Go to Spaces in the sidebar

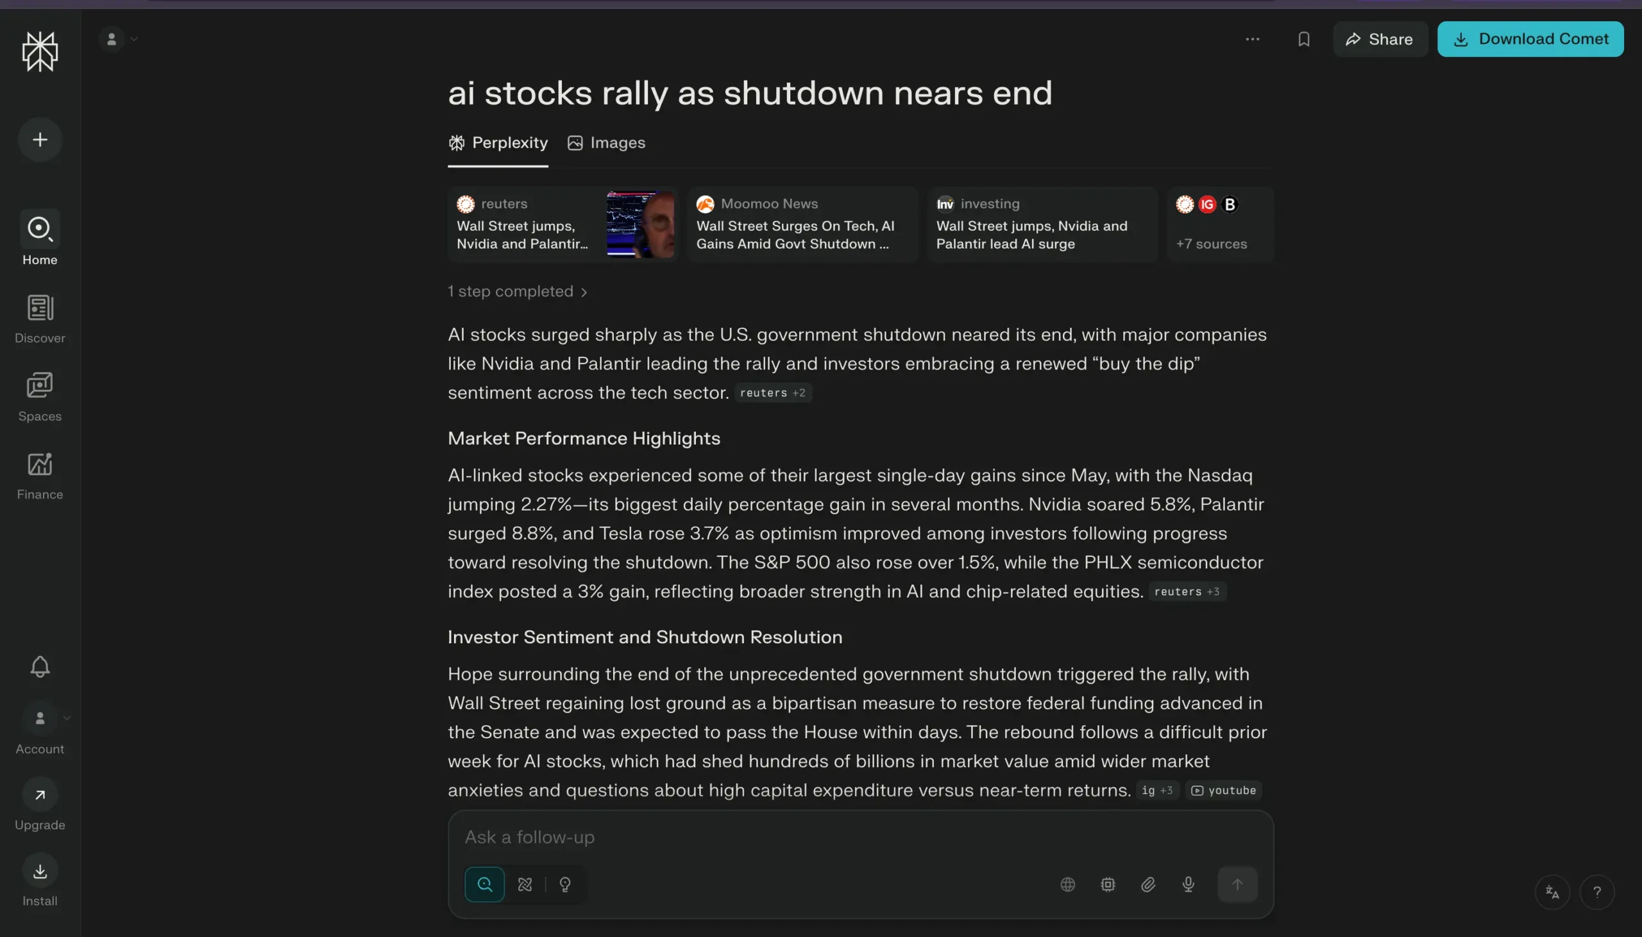click(x=40, y=396)
